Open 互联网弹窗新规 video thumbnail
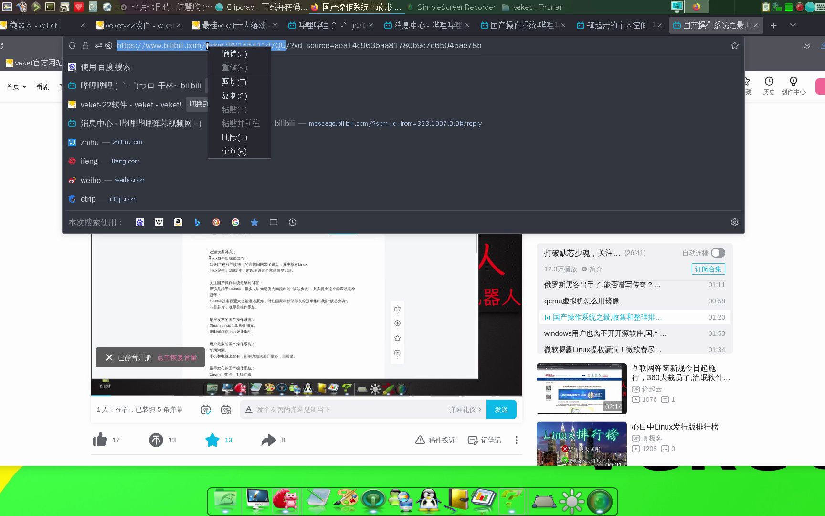This screenshot has width=825, height=516. pyautogui.click(x=582, y=388)
